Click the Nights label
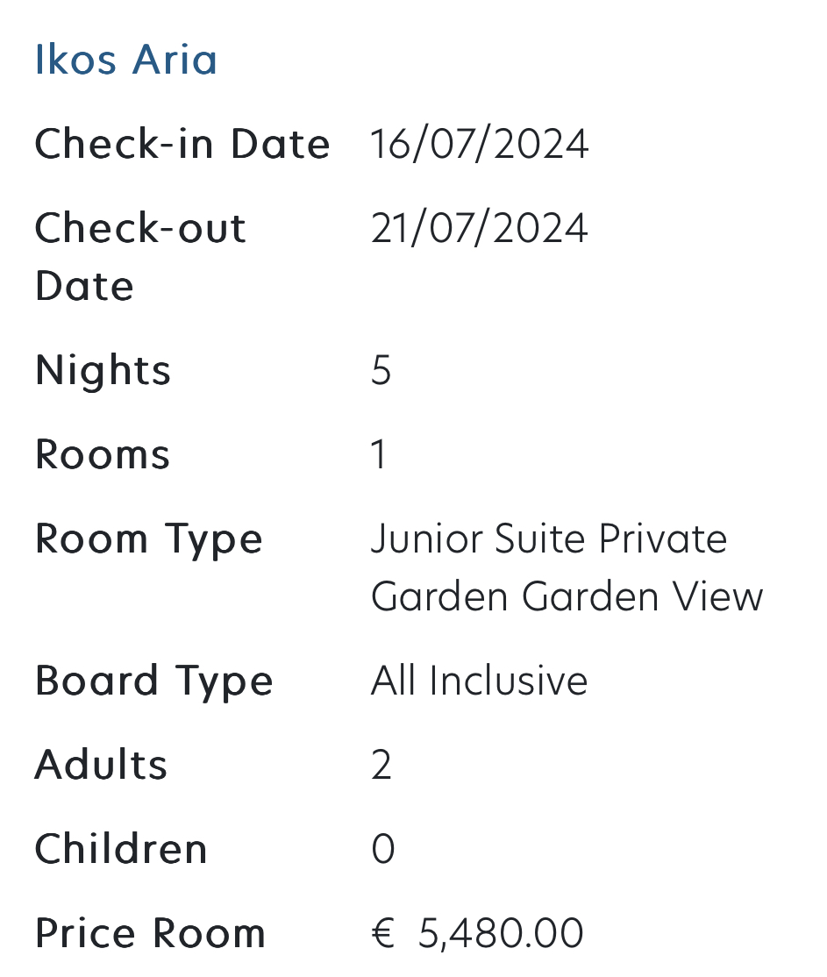827x977 pixels. pyautogui.click(x=103, y=370)
